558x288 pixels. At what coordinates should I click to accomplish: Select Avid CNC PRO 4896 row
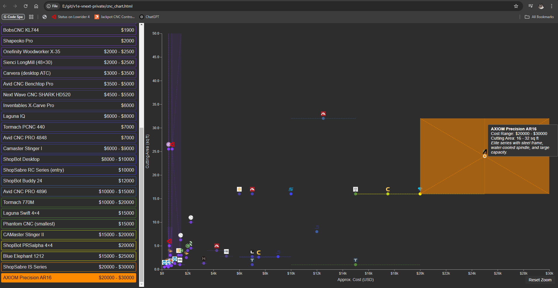pyautogui.click(x=69, y=191)
